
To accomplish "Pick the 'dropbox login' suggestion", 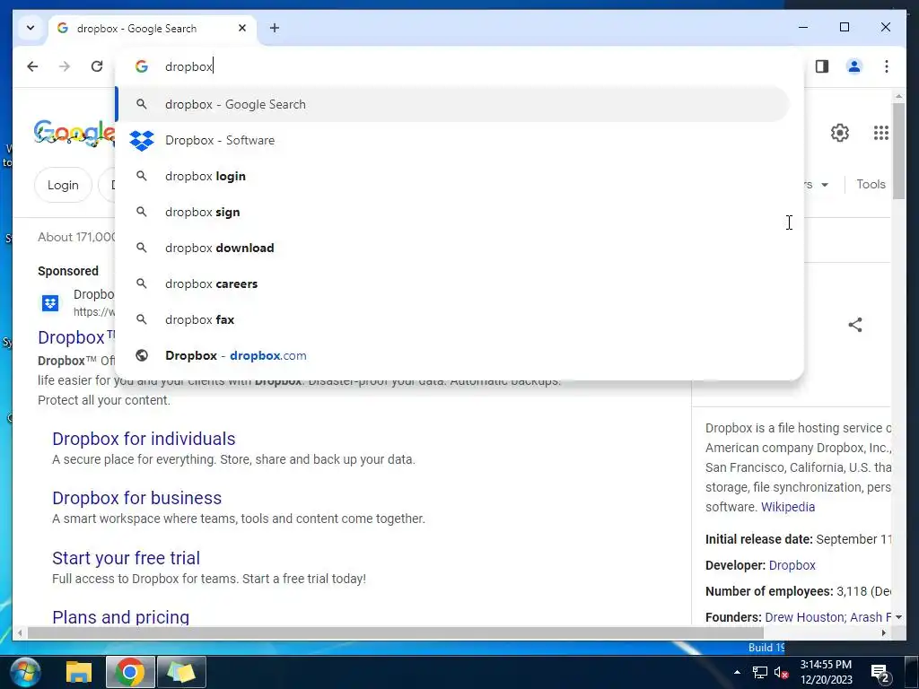I will pyautogui.click(x=453, y=176).
